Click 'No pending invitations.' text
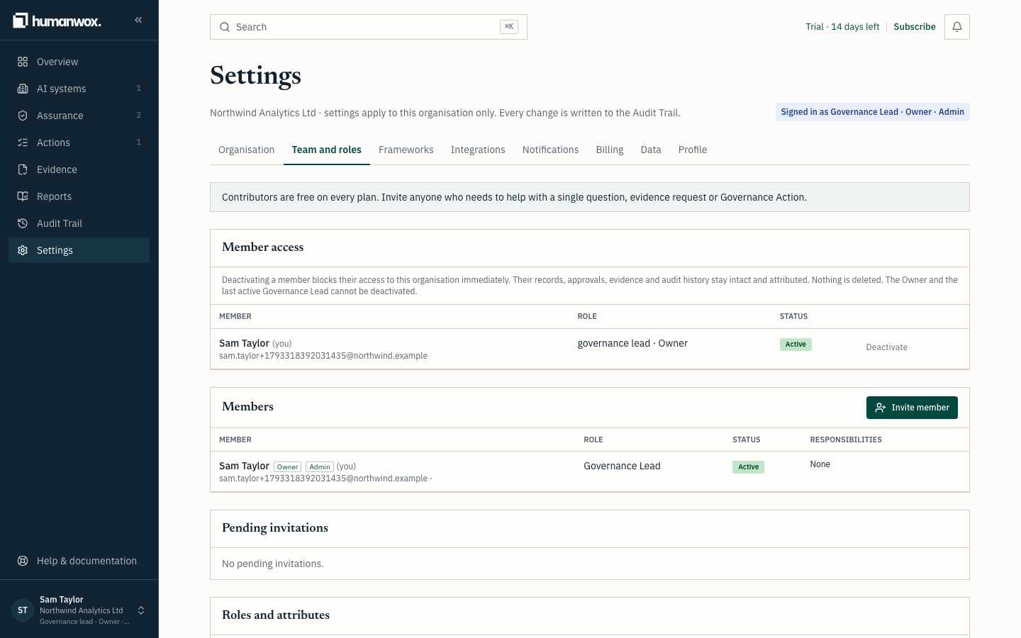This screenshot has width=1021, height=638. pyautogui.click(x=273, y=564)
